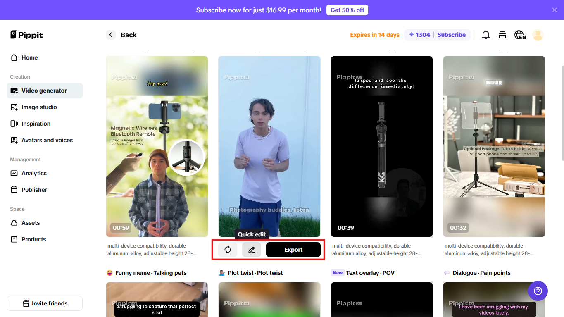The height and width of the screenshot is (317, 564).
Task: Open the Inspiration section
Action: click(x=36, y=124)
